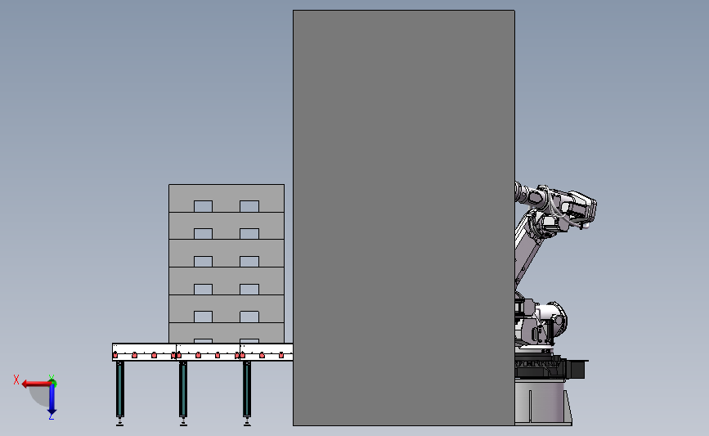This screenshot has width=709, height=436.
Task: Click the green Y axis dot of the triad
Action: click(53, 382)
